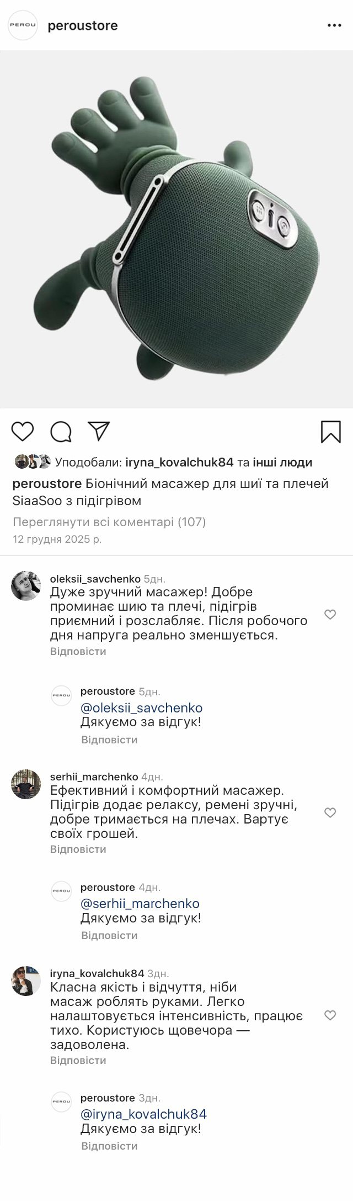Viewport: 353px width, 1201px height.
Task: Open the peroustore header username
Action: tap(83, 25)
